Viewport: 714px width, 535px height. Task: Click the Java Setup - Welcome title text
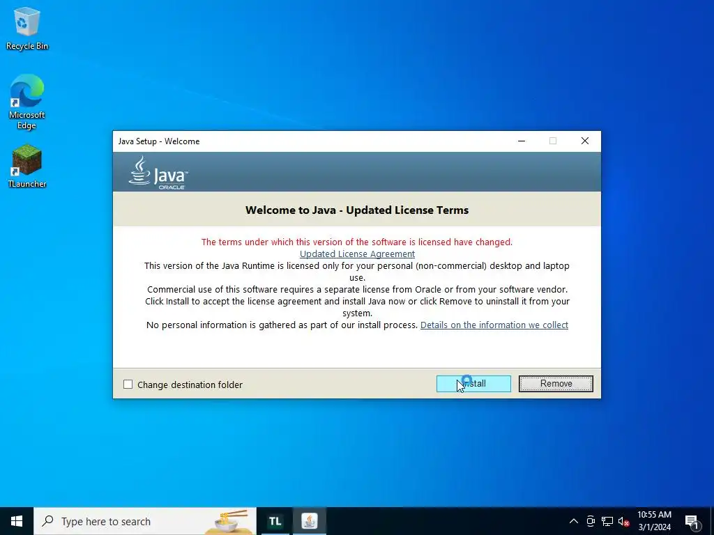pos(159,141)
